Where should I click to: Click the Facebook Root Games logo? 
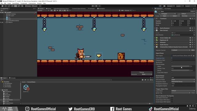point(112,109)
